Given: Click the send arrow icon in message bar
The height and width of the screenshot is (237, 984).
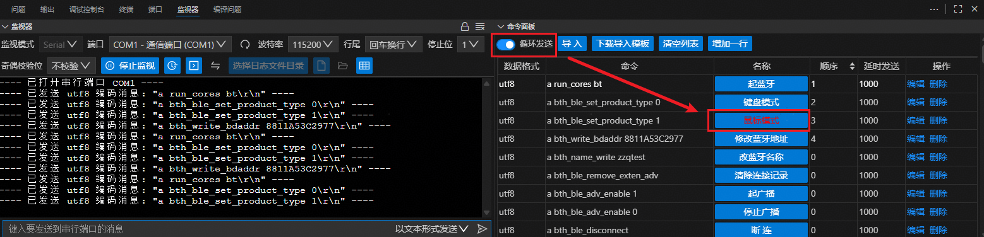Looking at the screenshot, I should pyautogui.click(x=482, y=229).
